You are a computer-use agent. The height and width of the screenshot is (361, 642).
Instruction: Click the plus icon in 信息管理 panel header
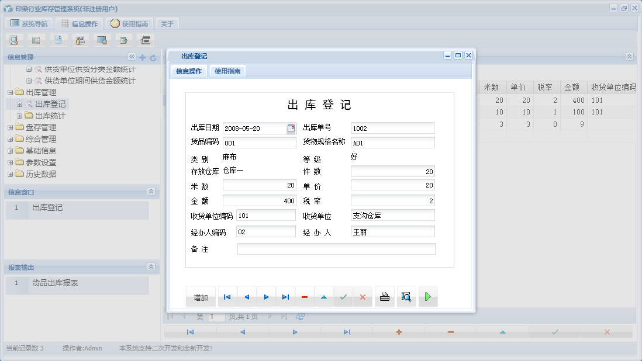[143, 57]
